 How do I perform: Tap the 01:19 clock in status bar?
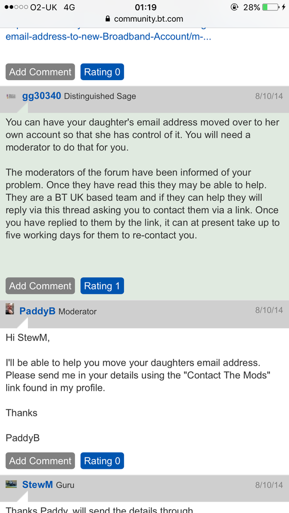[146, 7]
